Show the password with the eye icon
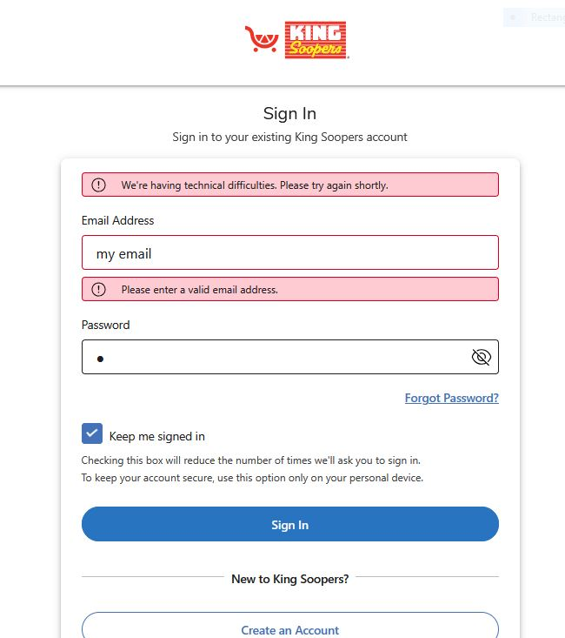The image size is (565, 638). (481, 357)
